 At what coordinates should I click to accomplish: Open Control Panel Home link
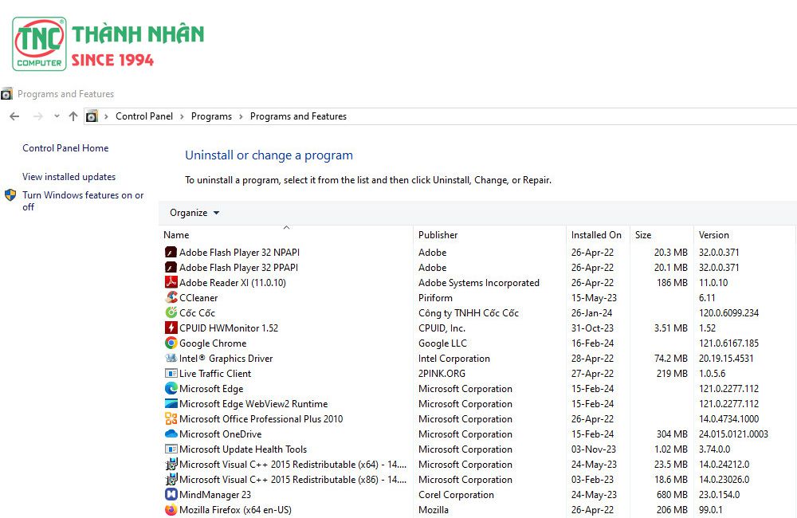(65, 148)
